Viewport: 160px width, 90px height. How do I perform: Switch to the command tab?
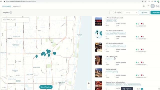click(6, 6)
